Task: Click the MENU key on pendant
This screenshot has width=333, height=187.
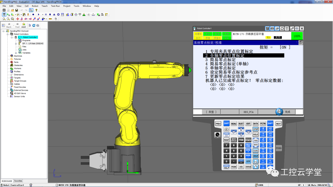Action: (x=234, y=124)
